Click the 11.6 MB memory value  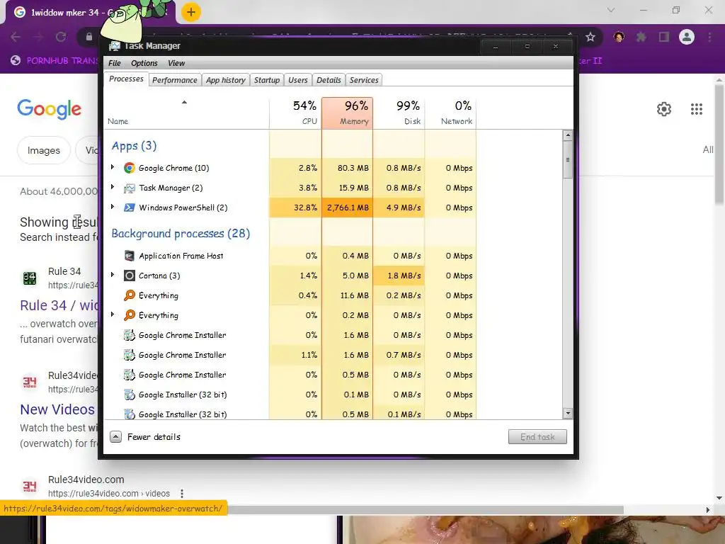point(355,295)
